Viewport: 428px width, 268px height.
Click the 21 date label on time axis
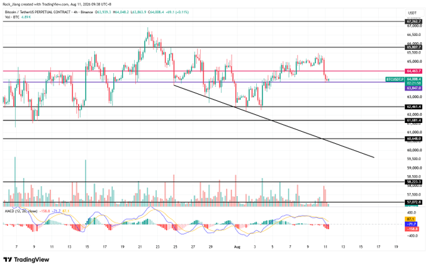(x=140, y=247)
